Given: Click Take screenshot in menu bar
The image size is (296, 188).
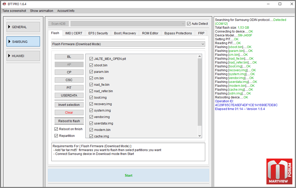Looking at the screenshot, I should click(14, 11).
